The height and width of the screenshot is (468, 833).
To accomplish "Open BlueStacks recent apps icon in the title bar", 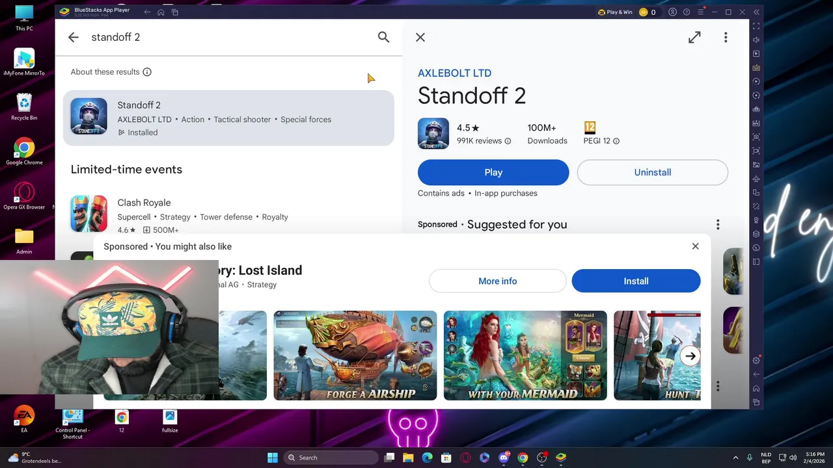I will (175, 12).
